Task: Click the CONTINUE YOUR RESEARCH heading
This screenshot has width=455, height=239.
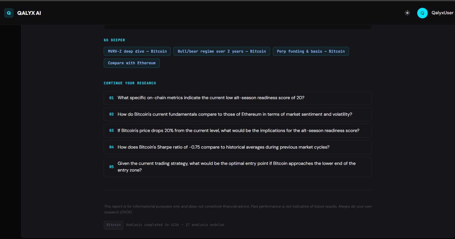Action: [130, 83]
